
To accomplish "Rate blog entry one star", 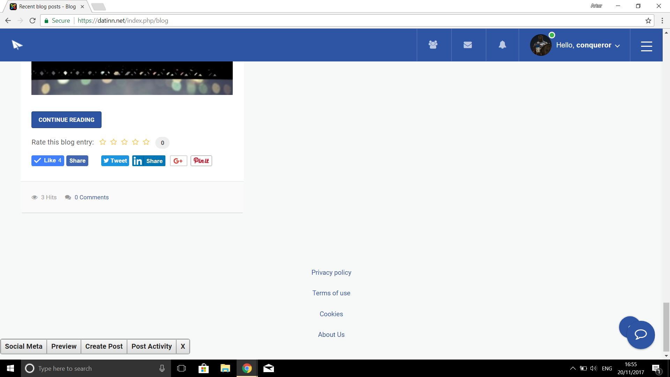I will 103,142.
